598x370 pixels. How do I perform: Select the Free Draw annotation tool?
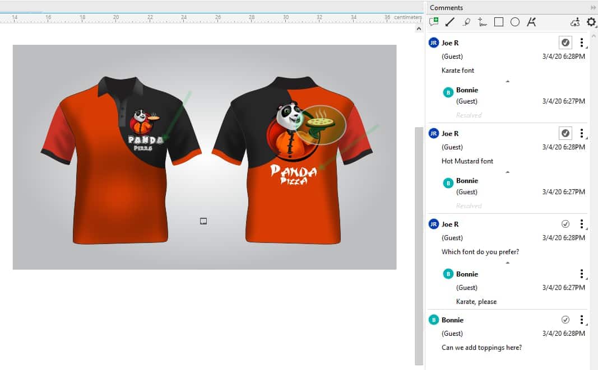tap(482, 22)
